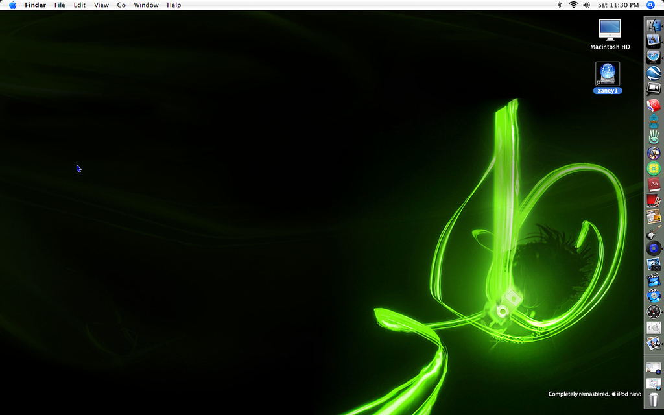Launch Adium blue duck icon
This screenshot has height=415, width=664.
click(654, 121)
